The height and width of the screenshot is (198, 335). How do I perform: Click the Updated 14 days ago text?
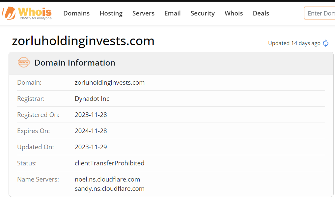294,43
